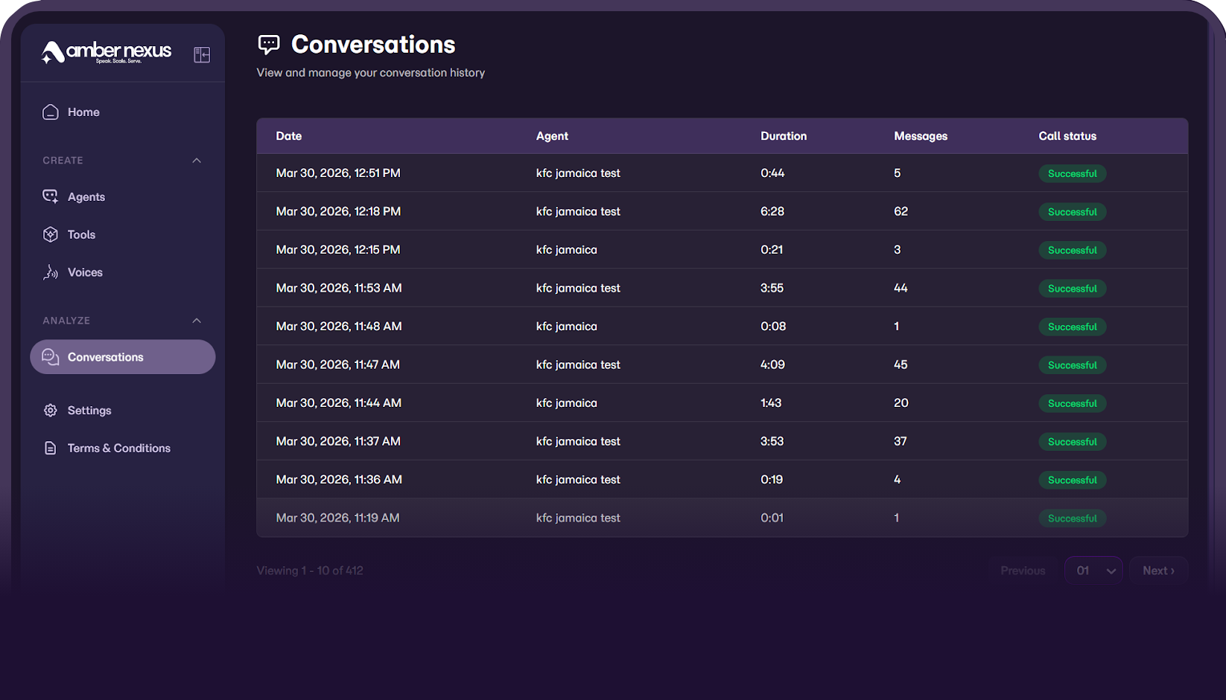Click the Settings gear icon

[51, 411]
